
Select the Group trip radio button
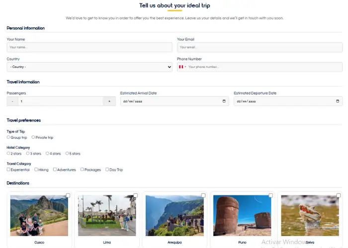pyautogui.click(x=8, y=137)
